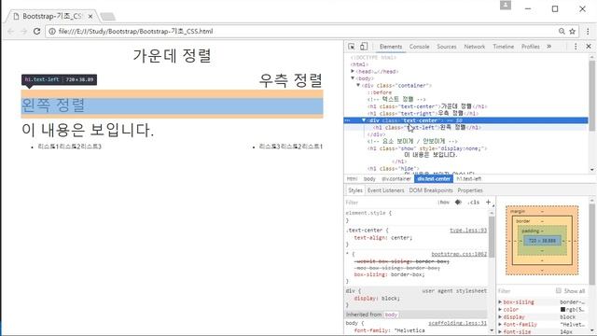The image size is (597, 336).
Task: Open DOM Breakpoints pane tab
Action: click(x=431, y=190)
